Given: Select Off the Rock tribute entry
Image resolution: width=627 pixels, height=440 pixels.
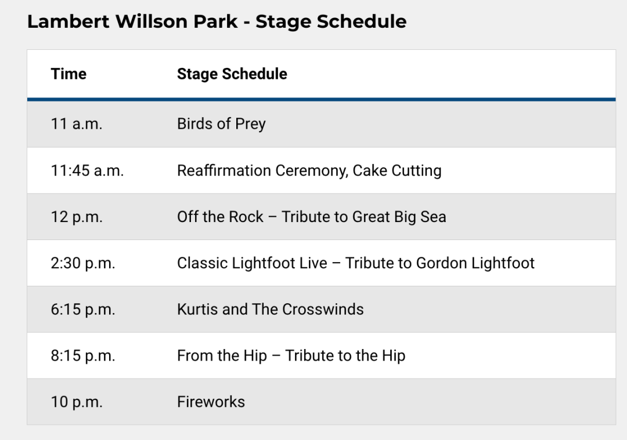Looking at the screenshot, I should 312,217.
